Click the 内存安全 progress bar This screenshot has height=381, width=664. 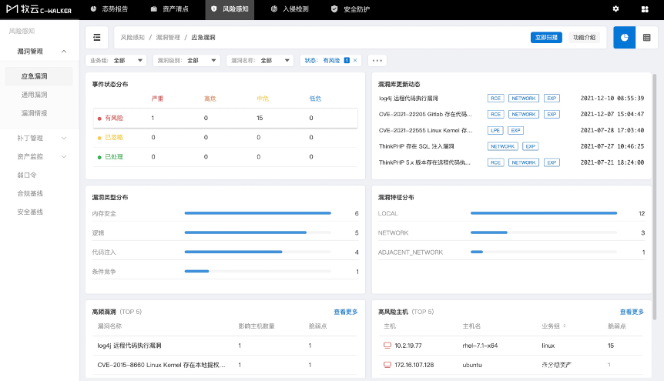(258, 213)
